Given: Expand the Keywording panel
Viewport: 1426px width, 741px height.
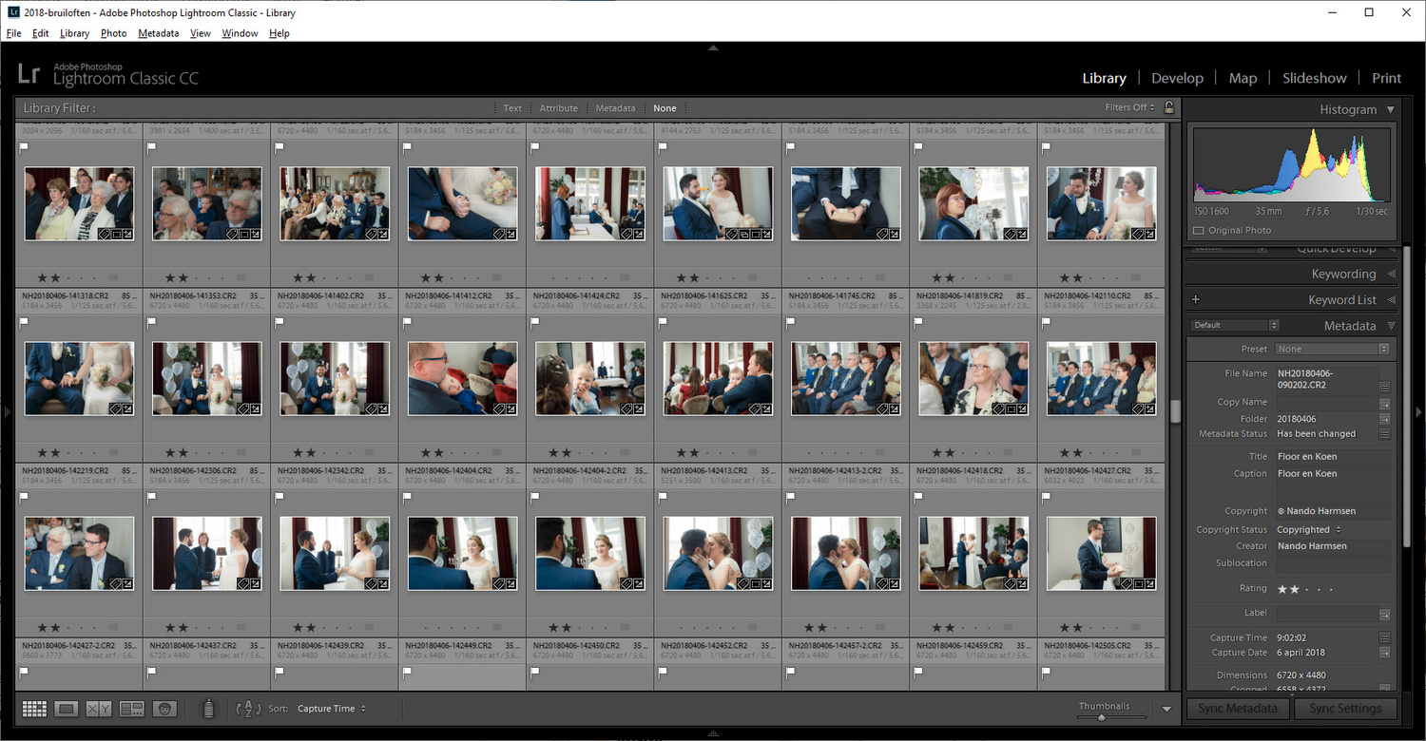Looking at the screenshot, I should point(1391,275).
